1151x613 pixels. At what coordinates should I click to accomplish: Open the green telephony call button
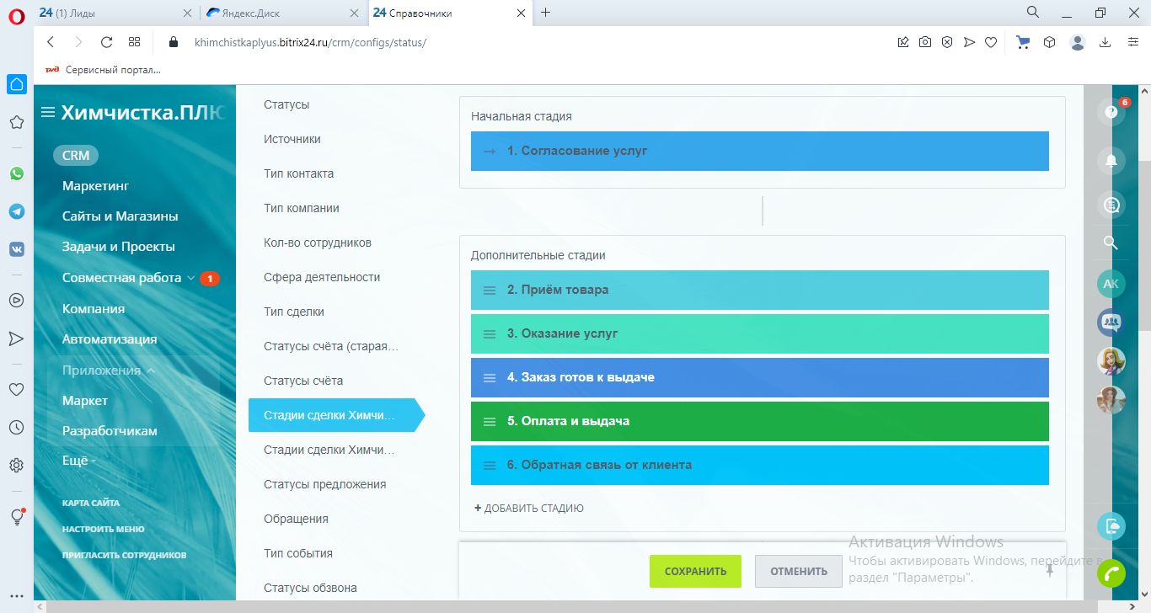point(1111,573)
